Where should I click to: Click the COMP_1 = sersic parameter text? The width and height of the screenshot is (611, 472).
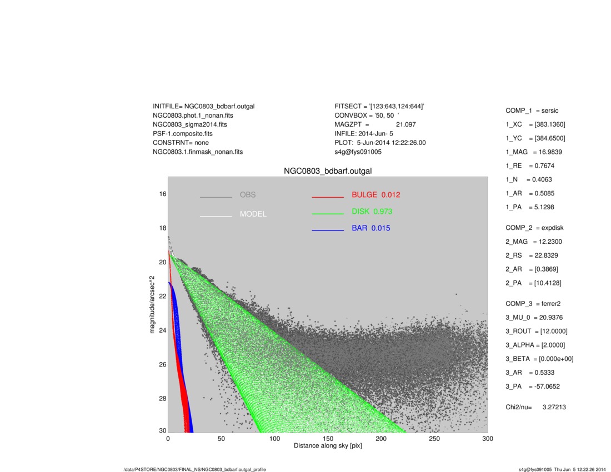coord(532,111)
